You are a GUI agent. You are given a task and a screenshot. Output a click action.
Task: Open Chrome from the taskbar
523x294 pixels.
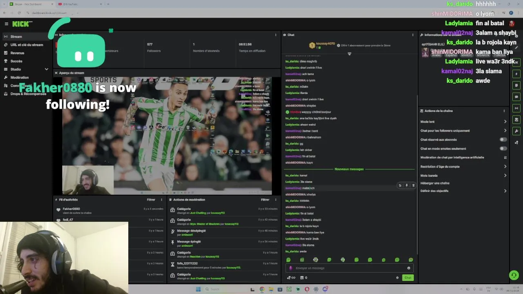click(262, 289)
